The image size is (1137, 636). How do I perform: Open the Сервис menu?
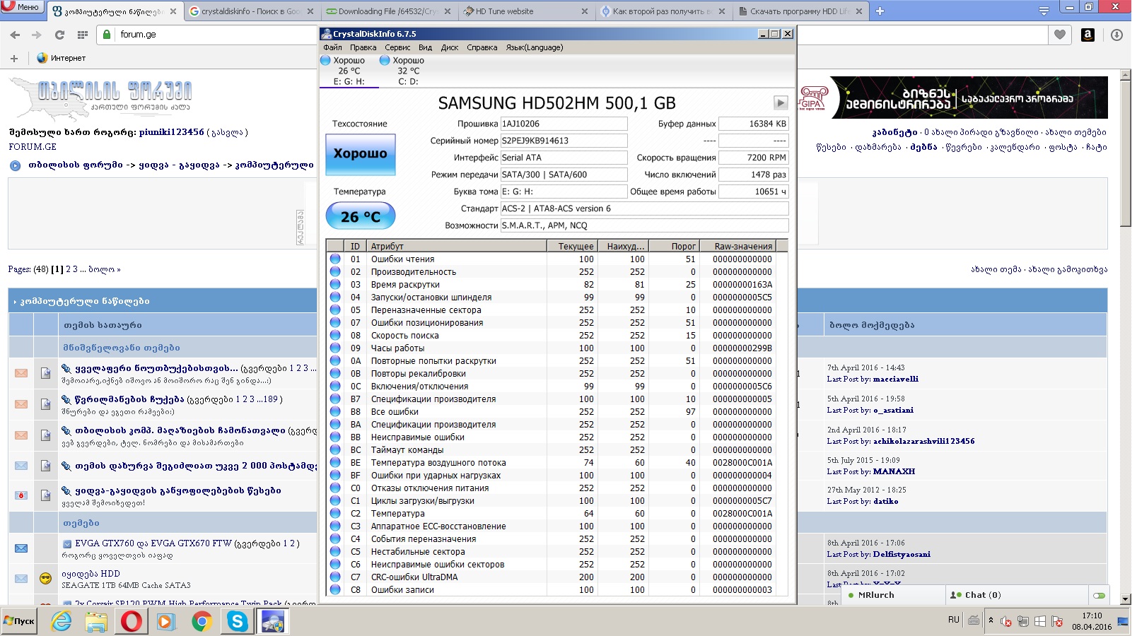[397, 47]
